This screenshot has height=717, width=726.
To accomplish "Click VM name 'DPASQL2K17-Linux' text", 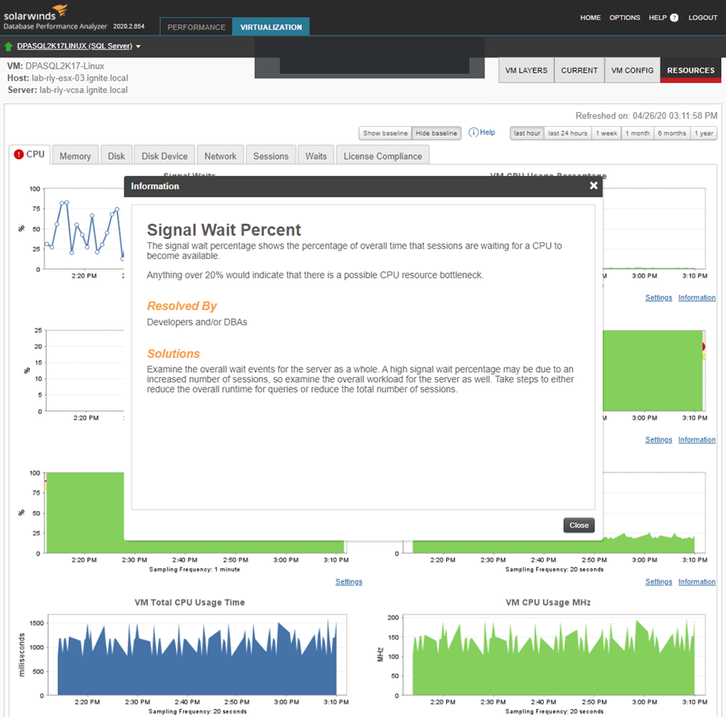I will (x=65, y=66).
